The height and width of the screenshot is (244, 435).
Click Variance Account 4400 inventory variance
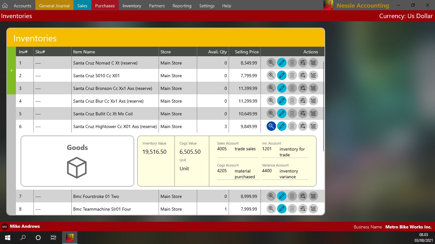coord(285,171)
